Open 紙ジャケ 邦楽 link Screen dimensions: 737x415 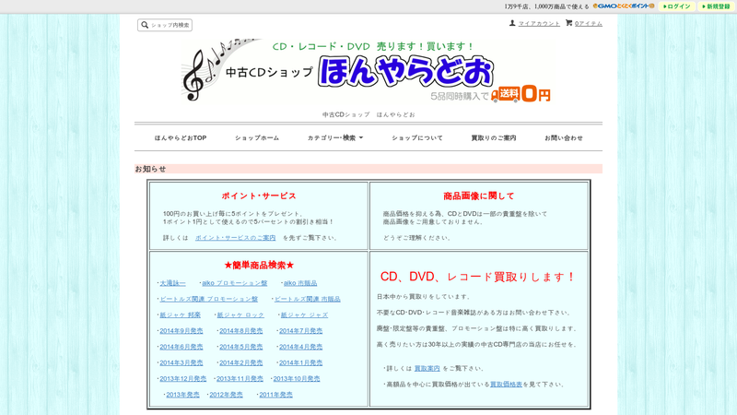tap(180, 315)
